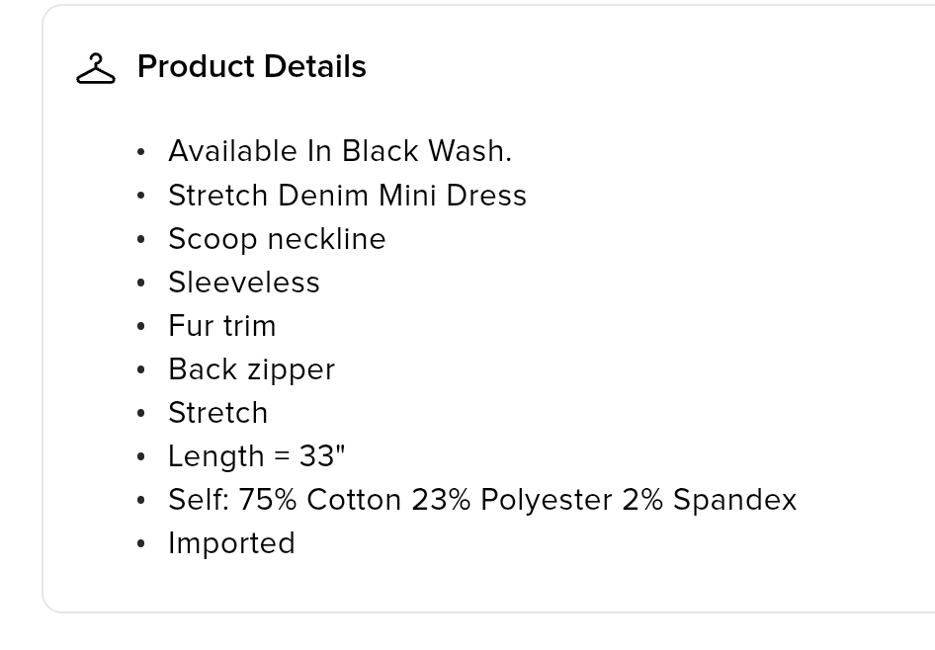Click the word Wash in the first line

pos(469,151)
